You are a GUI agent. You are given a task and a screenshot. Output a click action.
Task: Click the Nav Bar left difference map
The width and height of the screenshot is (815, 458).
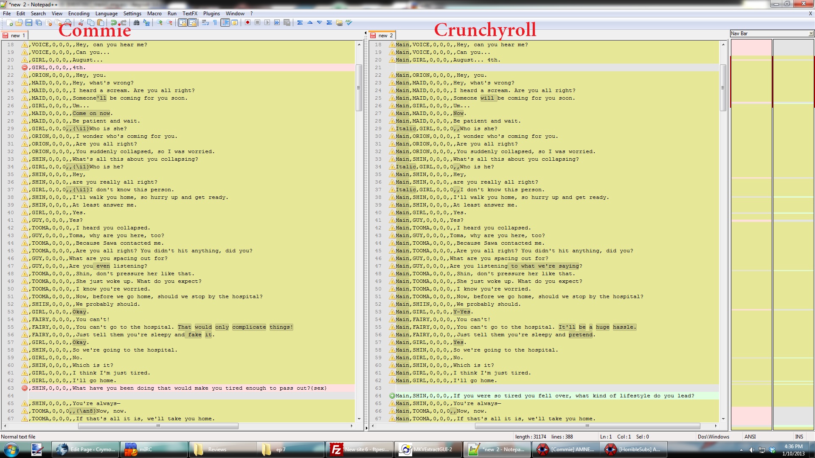pyautogui.click(x=751, y=235)
